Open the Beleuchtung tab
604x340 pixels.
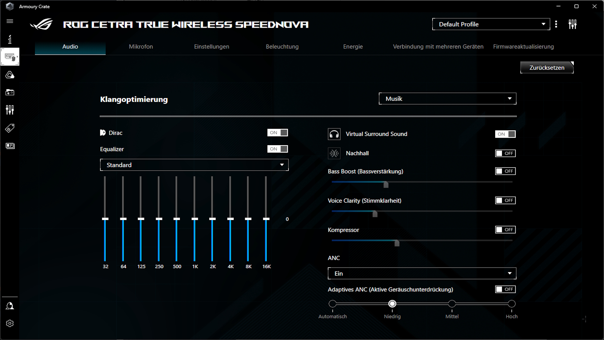tap(282, 47)
